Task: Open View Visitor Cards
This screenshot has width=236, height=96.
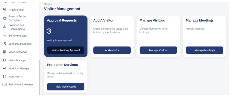Action: pos(66,87)
